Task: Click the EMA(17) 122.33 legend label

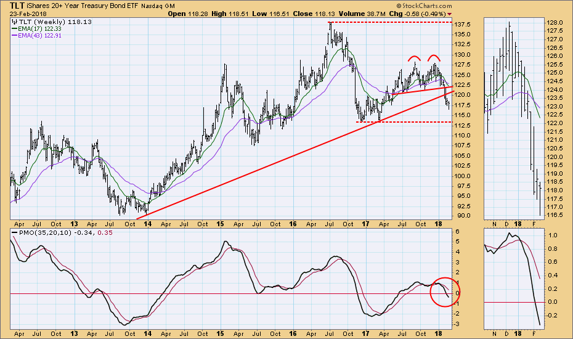Action: tap(41, 27)
